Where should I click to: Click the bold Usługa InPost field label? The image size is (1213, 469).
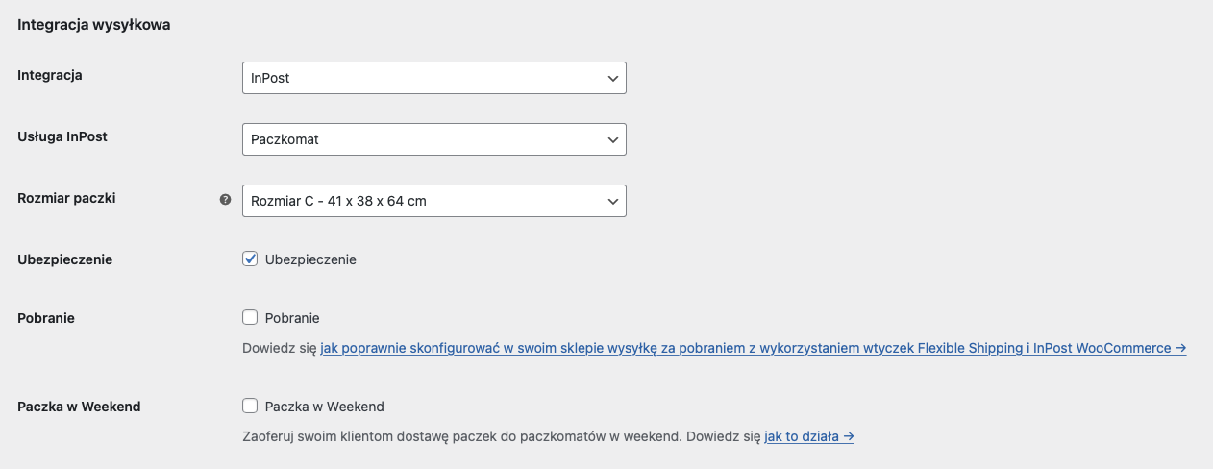pyautogui.click(x=62, y=136)
